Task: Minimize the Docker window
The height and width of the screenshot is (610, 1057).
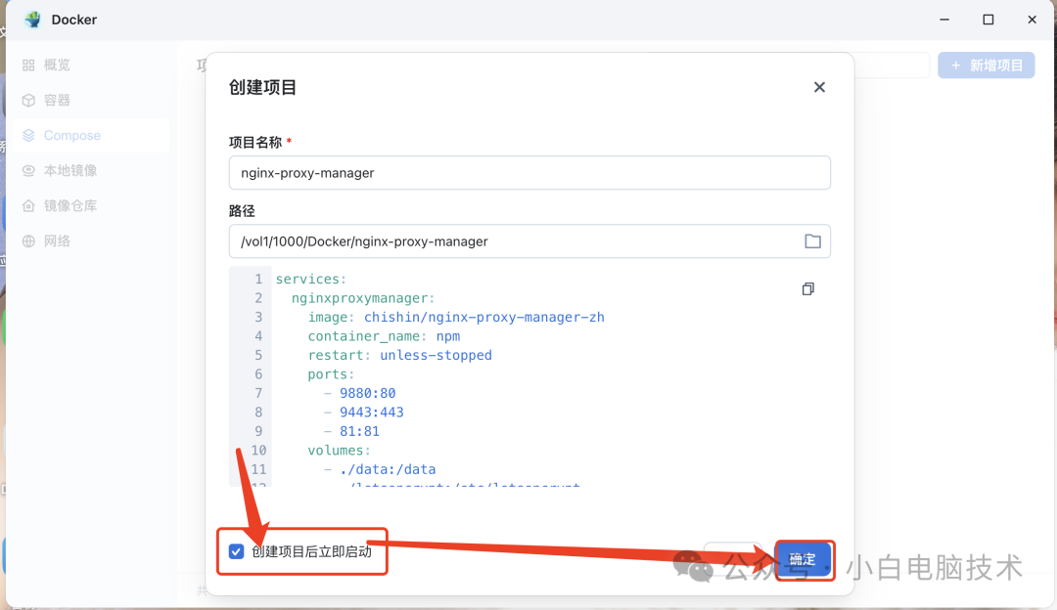Action: (944, 20)
